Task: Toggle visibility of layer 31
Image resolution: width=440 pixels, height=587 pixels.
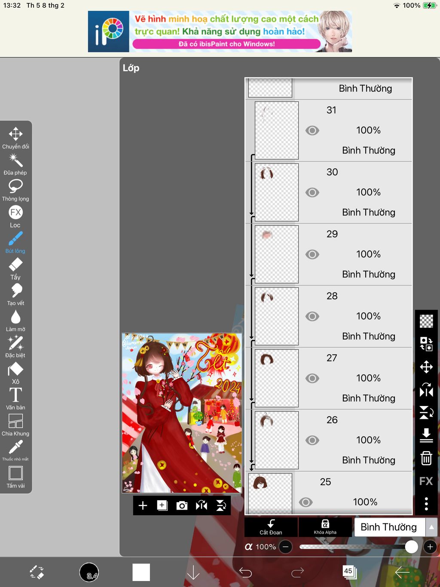Action: [x=312, y=130]
